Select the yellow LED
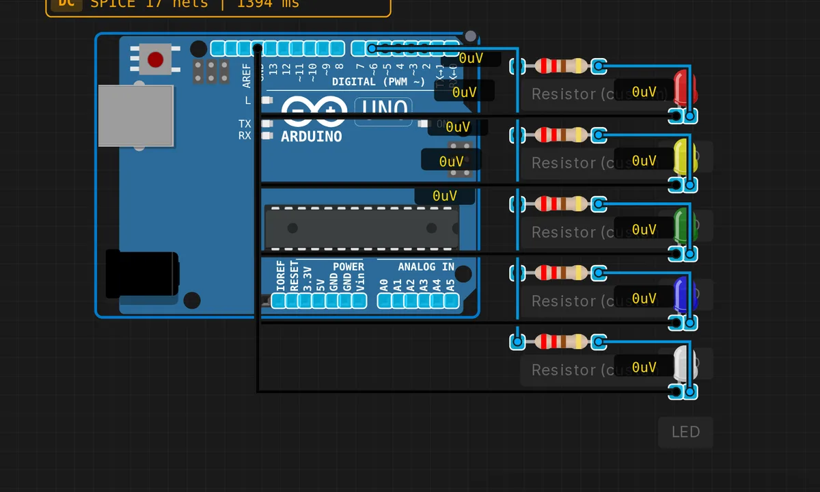Screen dimensions: 820x492 point(684,158)
